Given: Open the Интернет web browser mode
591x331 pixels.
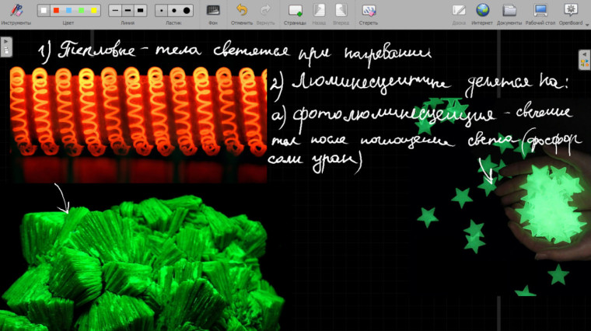Looking at the screenshot, I should coord(482,13).
